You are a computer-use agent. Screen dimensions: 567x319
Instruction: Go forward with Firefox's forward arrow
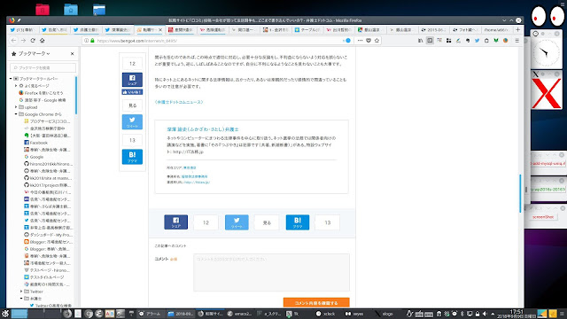pyautogui.click(x=23, y=41)
